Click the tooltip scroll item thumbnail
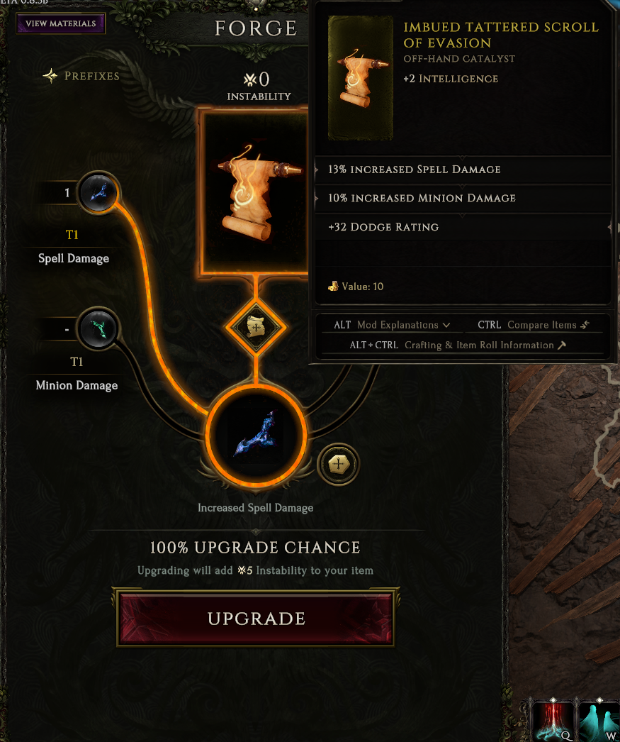620x742 pixels. [x=361, y=78]
